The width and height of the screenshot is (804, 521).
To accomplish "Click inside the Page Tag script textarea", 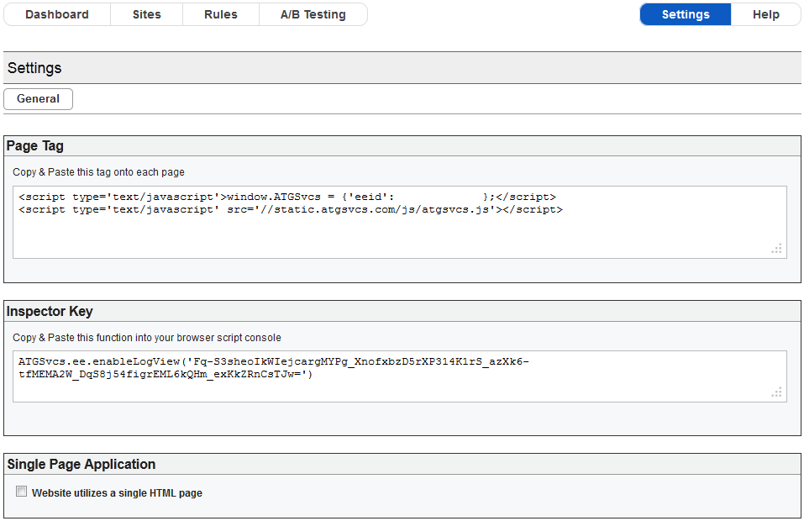I will tap(399, 222).
